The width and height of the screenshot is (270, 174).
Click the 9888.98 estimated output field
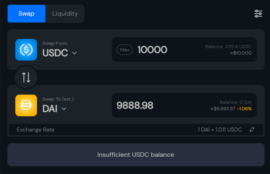(135, 105)
